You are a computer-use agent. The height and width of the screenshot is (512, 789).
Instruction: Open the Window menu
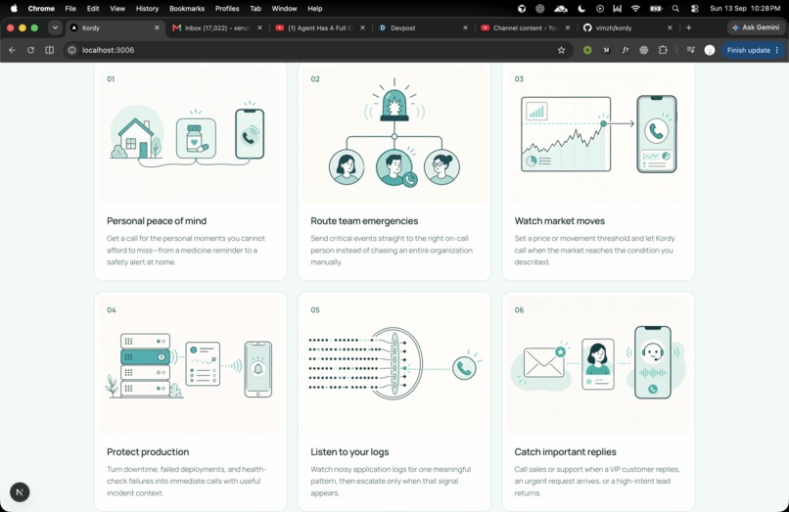tap(284, 9)
